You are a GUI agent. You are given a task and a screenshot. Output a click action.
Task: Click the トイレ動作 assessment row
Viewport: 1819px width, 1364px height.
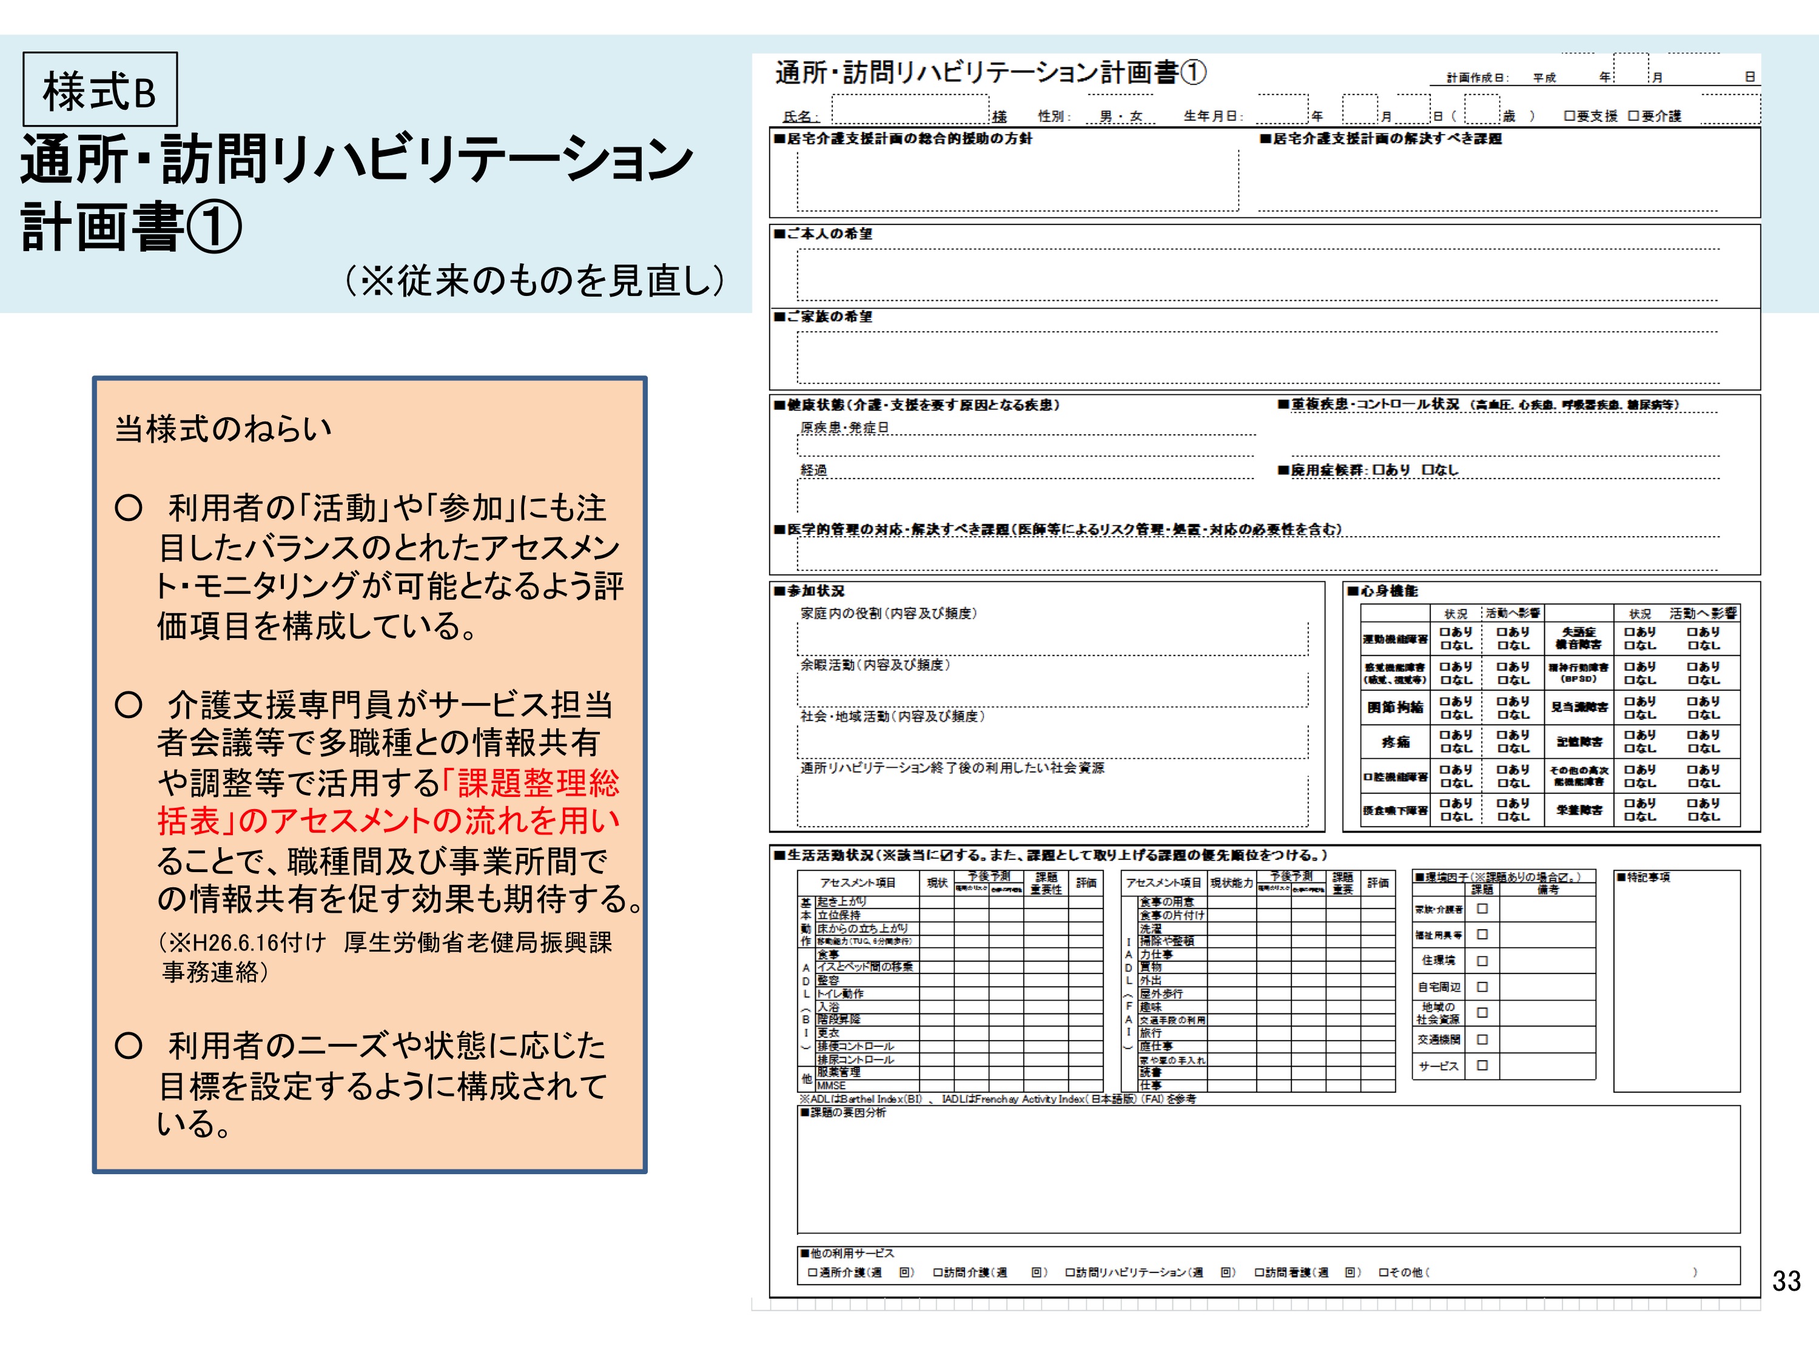[x=959, y=994]
